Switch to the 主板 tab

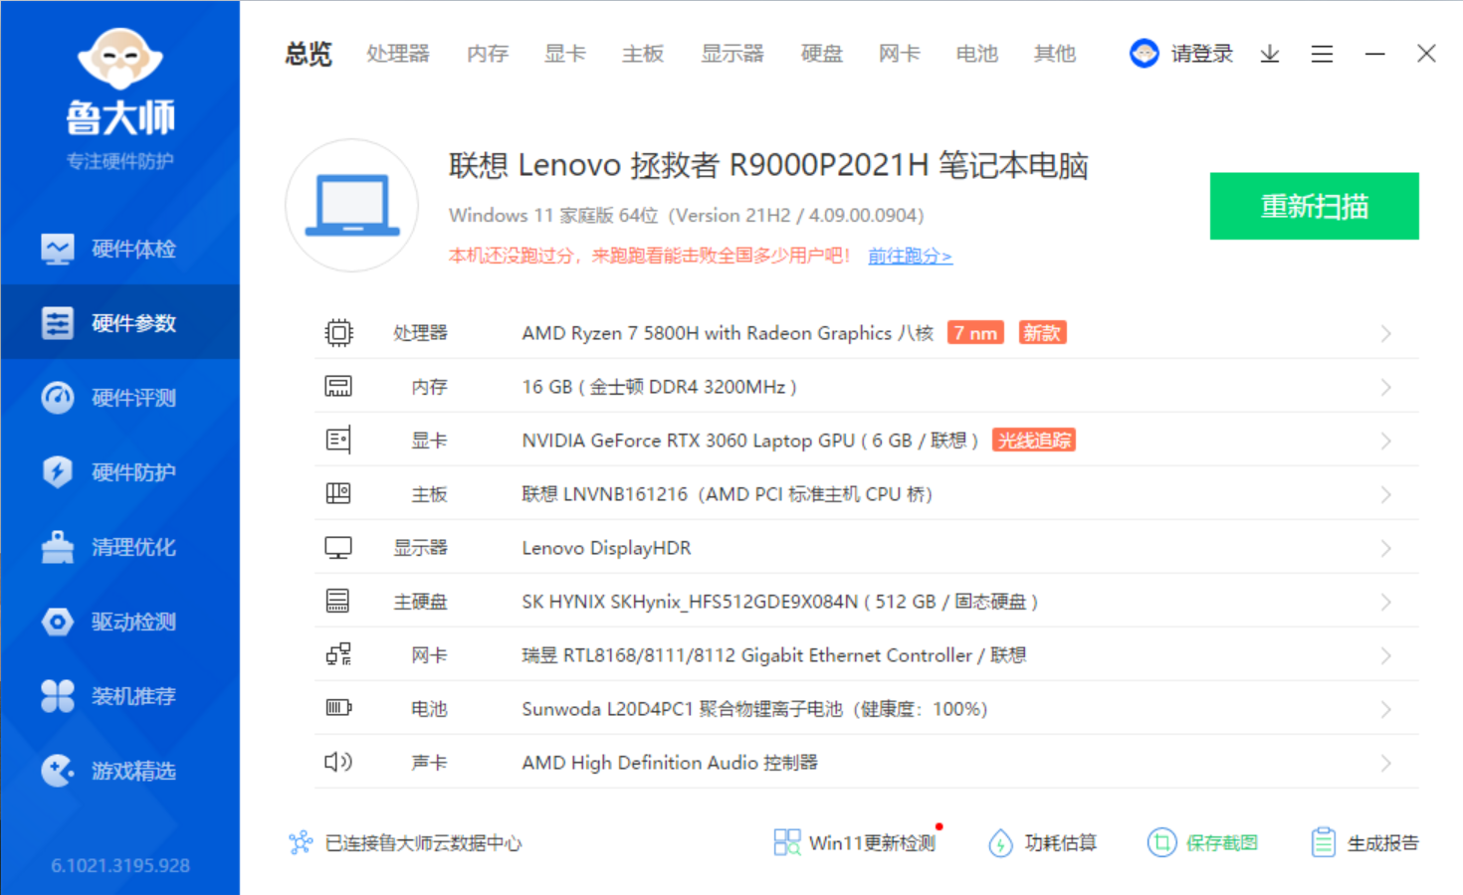(643, 54)
